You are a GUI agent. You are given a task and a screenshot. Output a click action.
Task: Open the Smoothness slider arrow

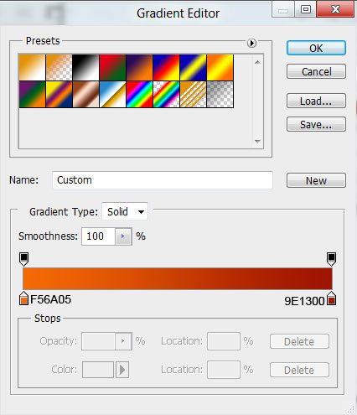point(122,236)
